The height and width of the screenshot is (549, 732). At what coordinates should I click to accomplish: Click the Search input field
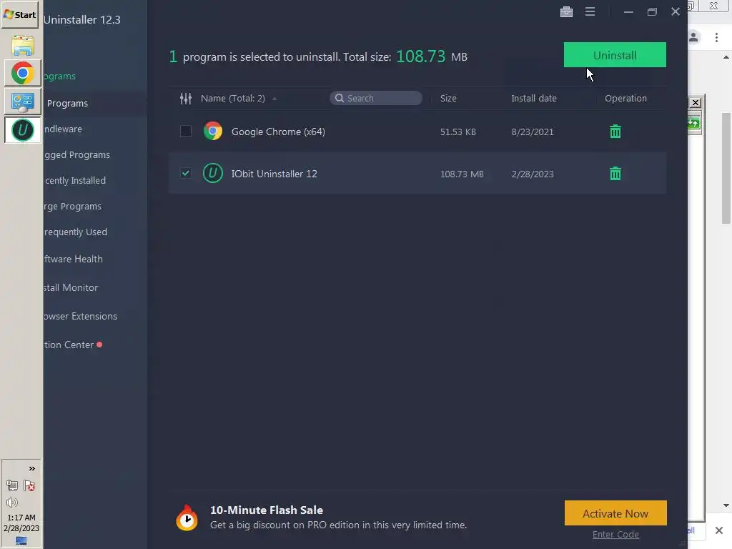pos(376,98)
